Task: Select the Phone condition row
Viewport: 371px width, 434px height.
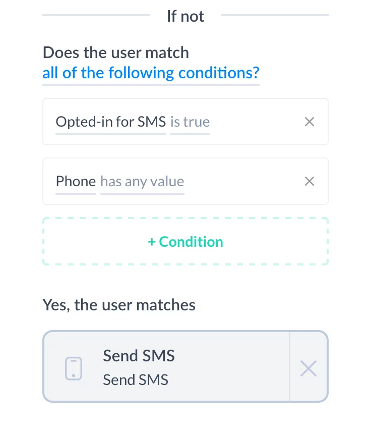Action: [185, 181]
